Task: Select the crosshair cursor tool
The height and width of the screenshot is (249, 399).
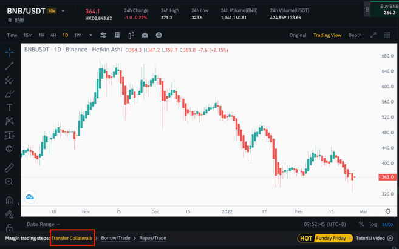Action: [9, 53]
